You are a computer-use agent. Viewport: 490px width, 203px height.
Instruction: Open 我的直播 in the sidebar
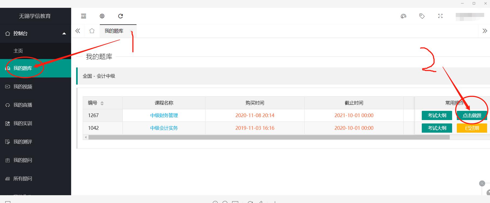36,105
